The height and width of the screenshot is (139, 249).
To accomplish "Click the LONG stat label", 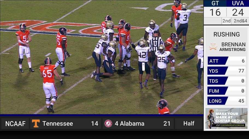I will (215, 101).
